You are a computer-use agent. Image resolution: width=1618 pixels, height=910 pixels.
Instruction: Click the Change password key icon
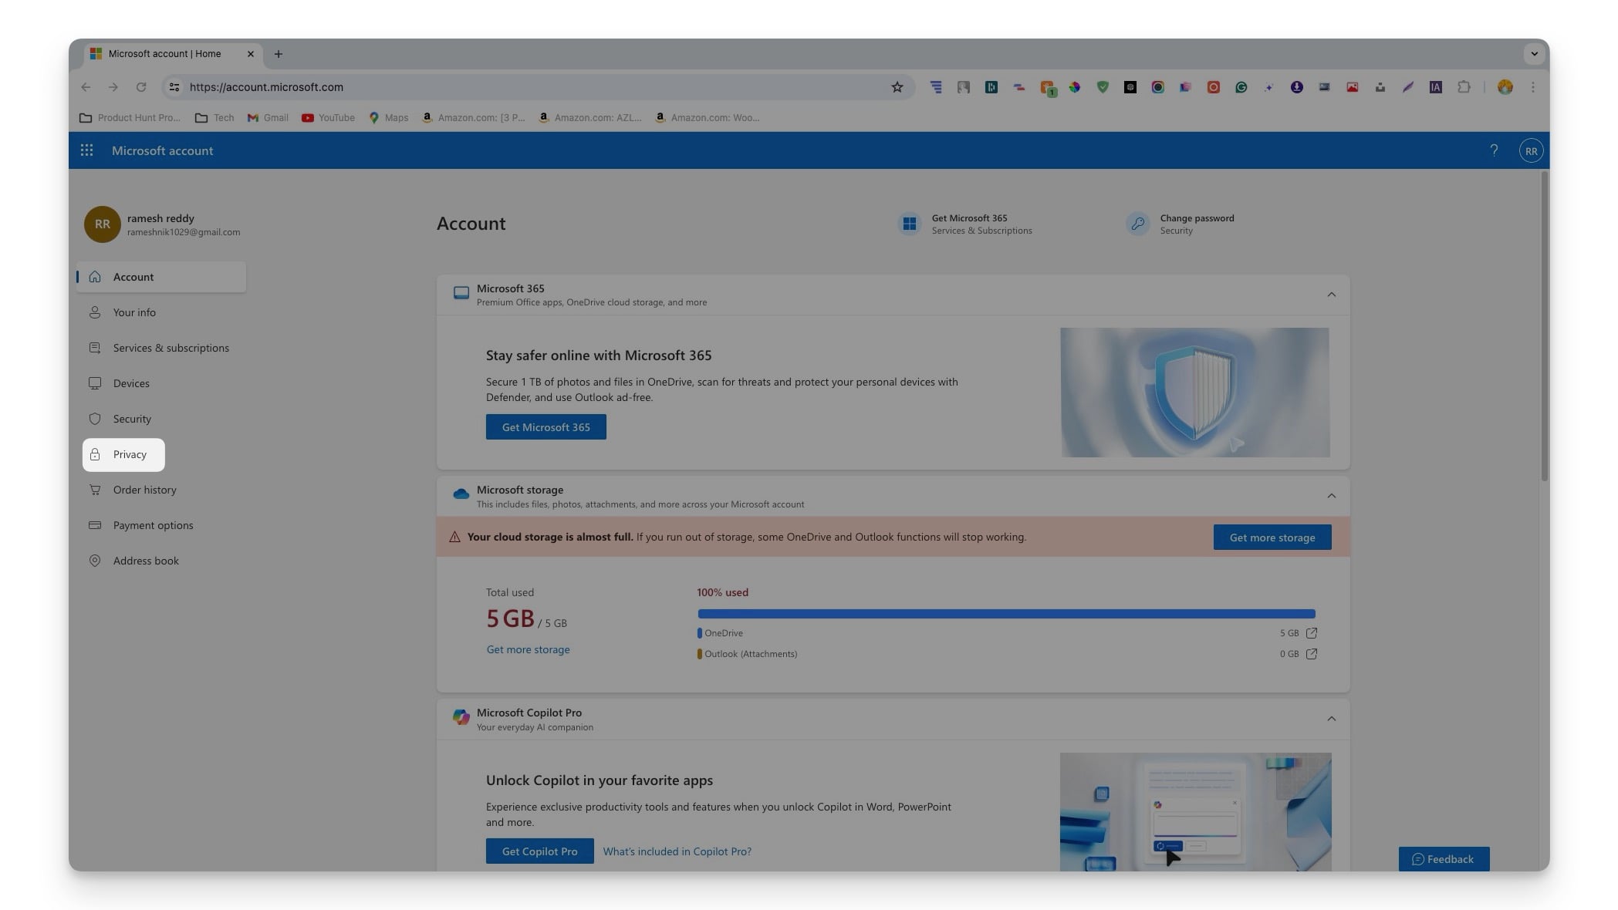(1137, 224)
